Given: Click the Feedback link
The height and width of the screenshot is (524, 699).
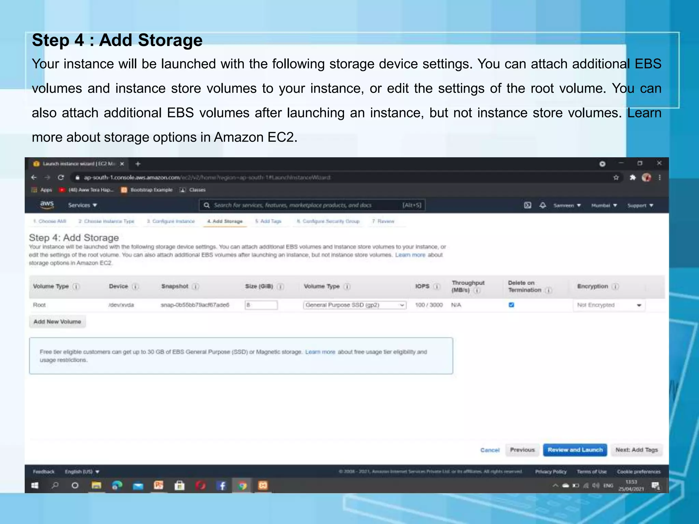Looking at the screenshot, I should (44, 471).
